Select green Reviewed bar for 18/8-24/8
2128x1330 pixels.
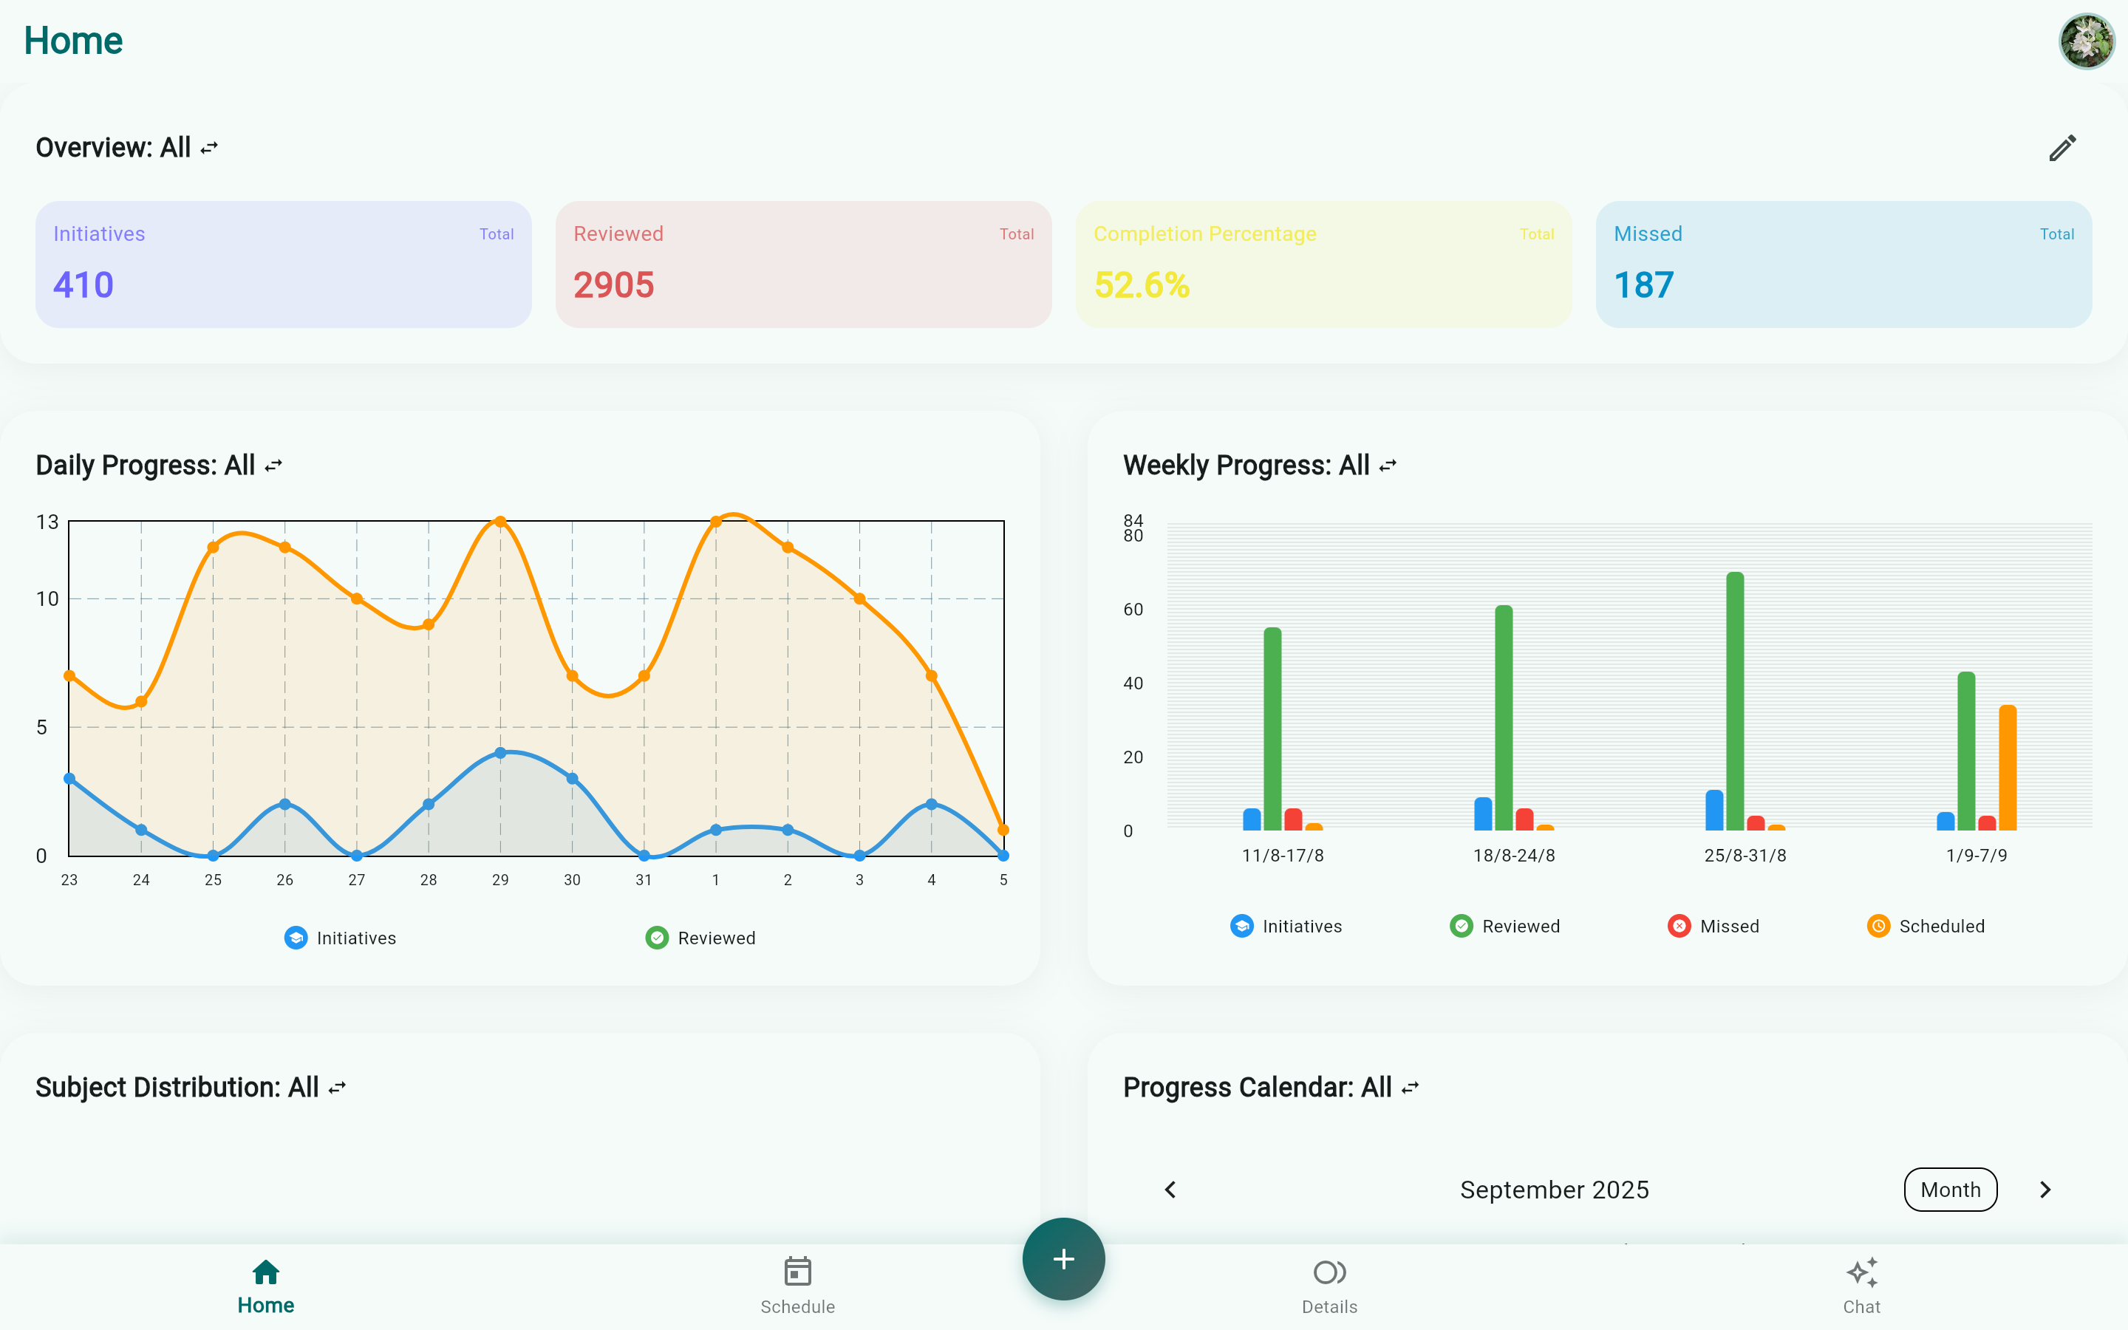[1504, 717]
